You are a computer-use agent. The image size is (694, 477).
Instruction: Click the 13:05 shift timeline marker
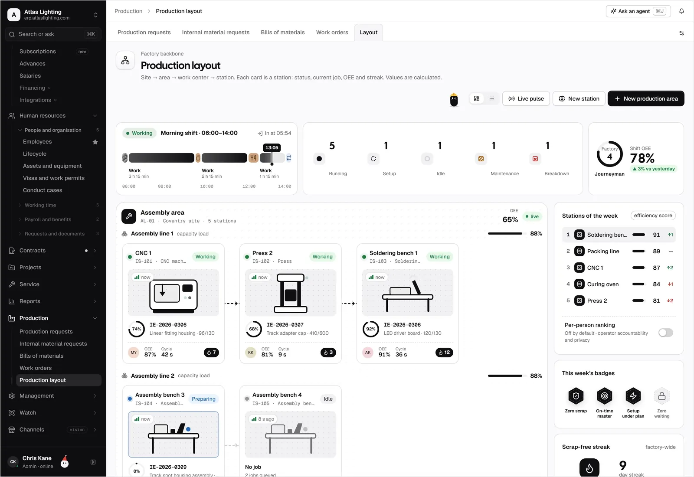[272, 148]
